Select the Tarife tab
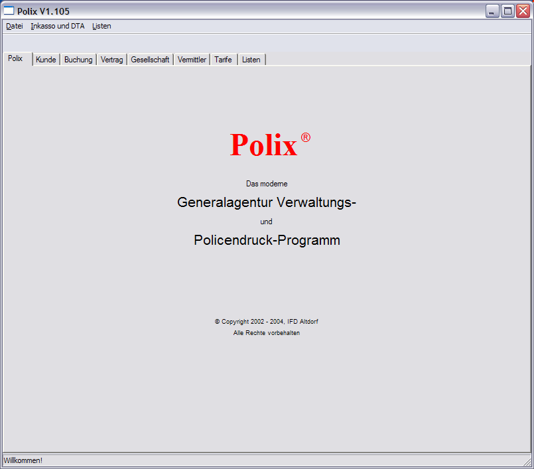The width and height of the screenshot is (534, 469). 223,60
